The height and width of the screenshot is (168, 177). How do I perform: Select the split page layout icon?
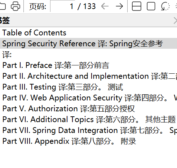(x=137, y=6)
